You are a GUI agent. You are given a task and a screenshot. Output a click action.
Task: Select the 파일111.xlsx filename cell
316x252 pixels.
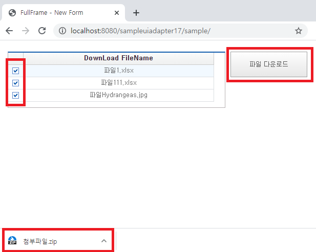(118, 83)
